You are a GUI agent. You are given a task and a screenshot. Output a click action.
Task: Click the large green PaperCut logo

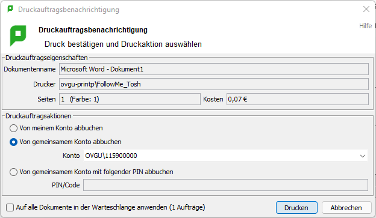(x=18, y=36)
